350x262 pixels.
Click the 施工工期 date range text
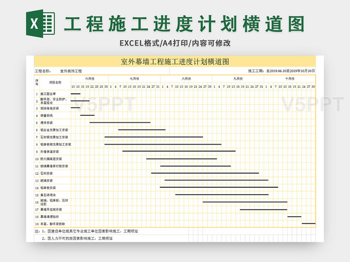point(282,71)
